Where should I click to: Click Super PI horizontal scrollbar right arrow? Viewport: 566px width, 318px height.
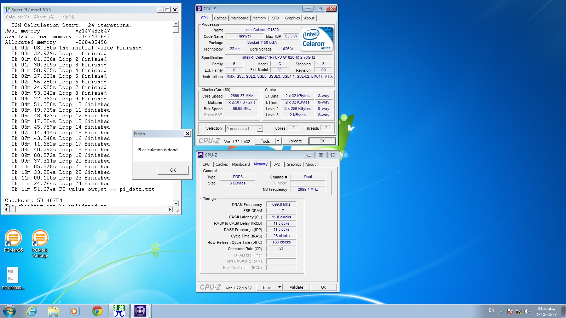[170, 210]
